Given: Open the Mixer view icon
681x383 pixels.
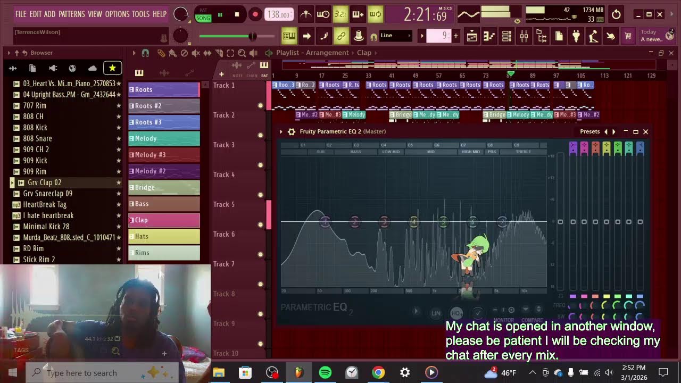Looking at the screenshot, I should (x=524, y=36).
